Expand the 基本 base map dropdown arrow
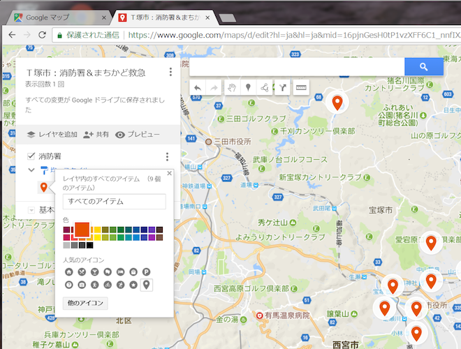 (x=31, y=210)
